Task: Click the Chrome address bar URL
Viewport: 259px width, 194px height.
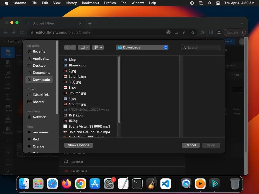Action: click(63, 32)
